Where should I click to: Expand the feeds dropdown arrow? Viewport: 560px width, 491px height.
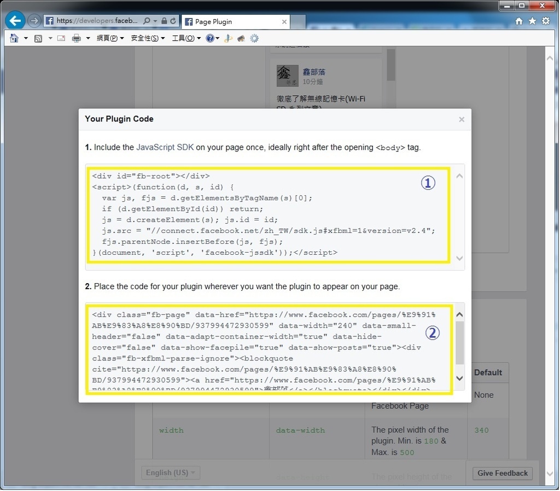point(50,38)
